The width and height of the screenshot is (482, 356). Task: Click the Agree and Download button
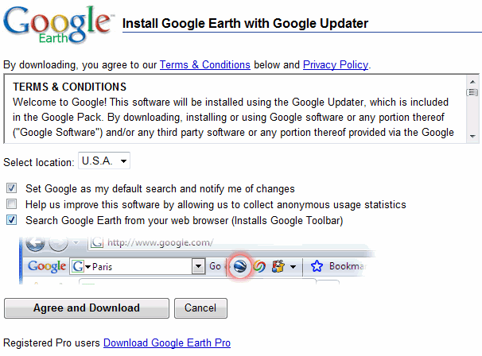pos(87,308)
